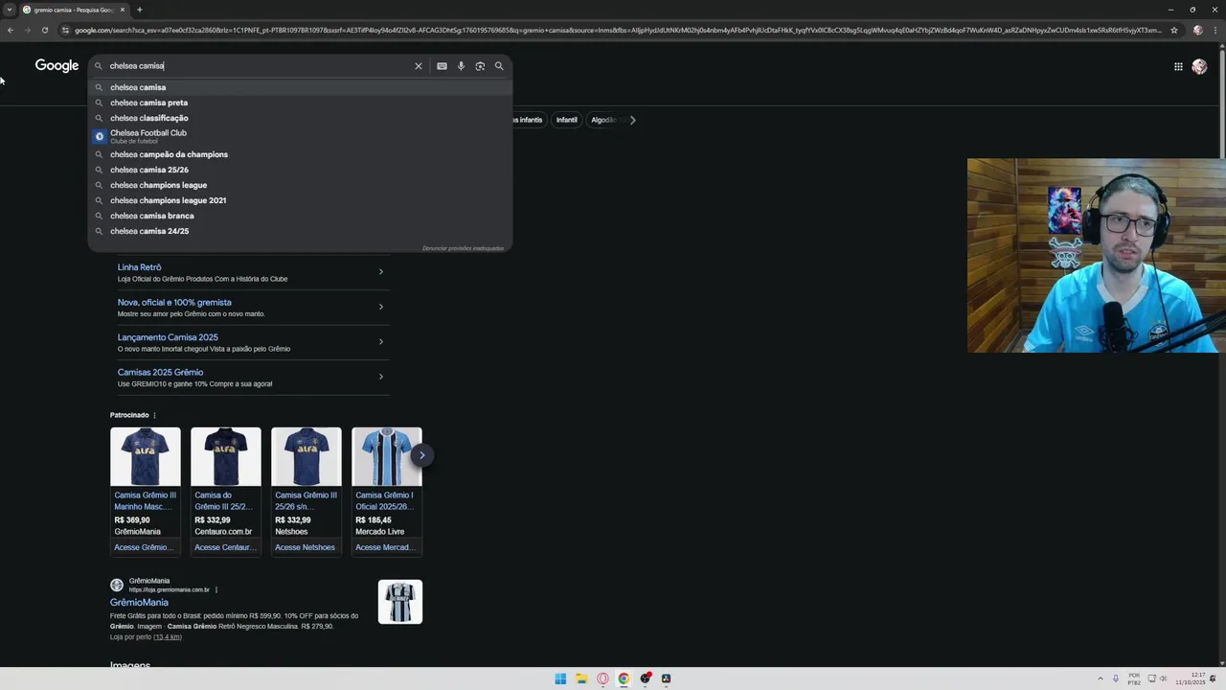Screen dimensions: 1226x690
Task: Open a new browser tab
Action: (x=139, y=10)
